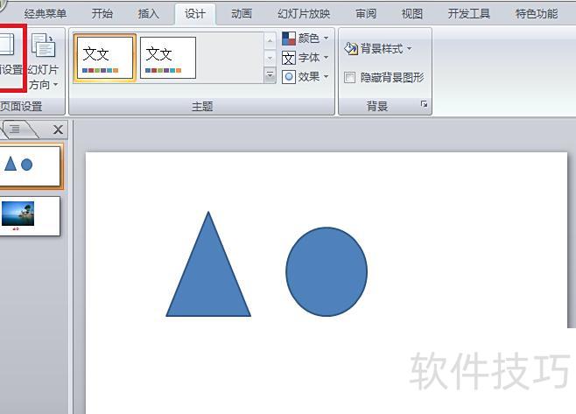The image size is (576, 414).
Task: Open the 字体 theme fonts dropdown
Action: coord(305,58)
